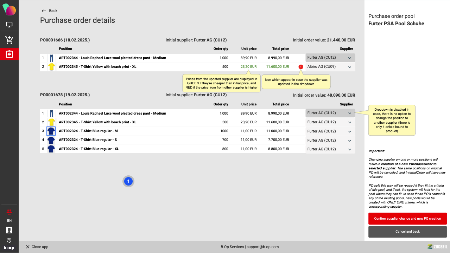Click the colorful app logo at top-left
The image size is (450, 253).
point(9,10)
